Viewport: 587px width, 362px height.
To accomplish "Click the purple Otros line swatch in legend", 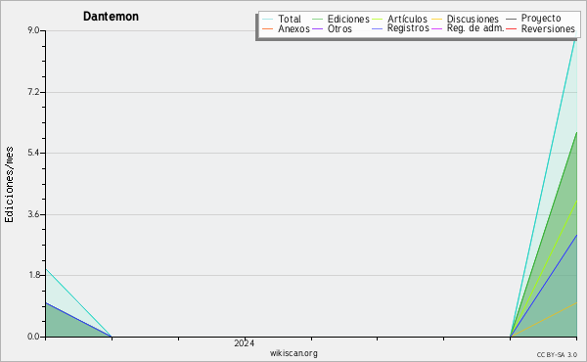I will tap(317, 28).
